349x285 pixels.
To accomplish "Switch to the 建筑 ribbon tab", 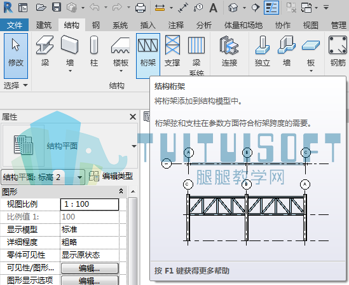I will [44, 25].
